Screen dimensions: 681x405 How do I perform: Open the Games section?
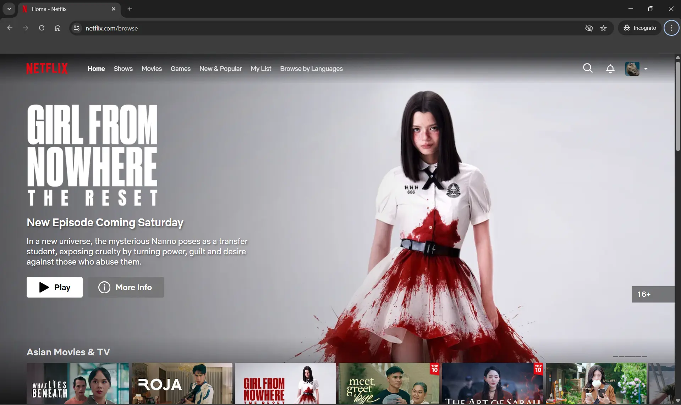[x=180, y=69]
